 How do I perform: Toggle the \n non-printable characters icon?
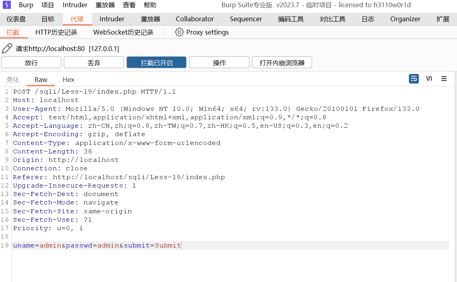click(429, 78)
